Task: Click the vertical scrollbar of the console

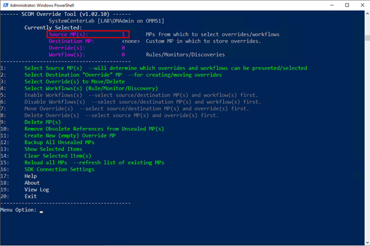Action: [365, 119]
